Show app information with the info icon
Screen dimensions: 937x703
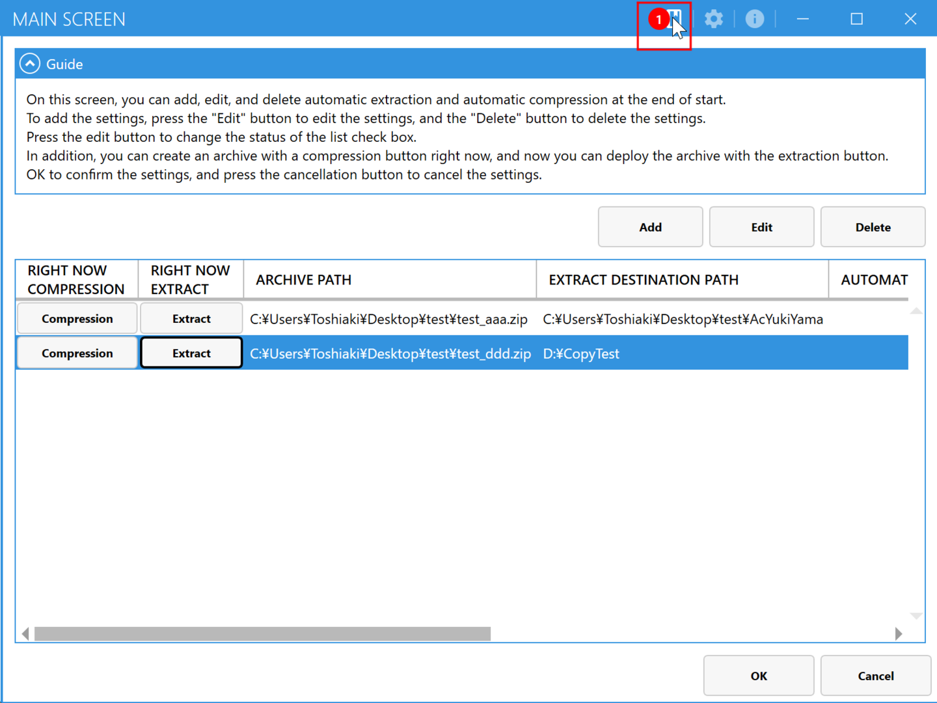(754, 19)
